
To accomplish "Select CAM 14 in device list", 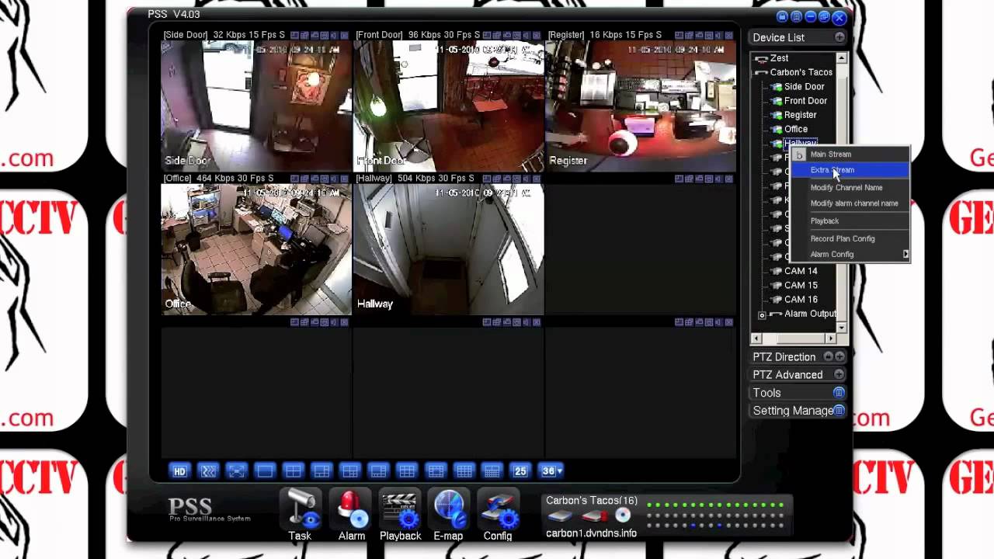I will tap(801, 271).
